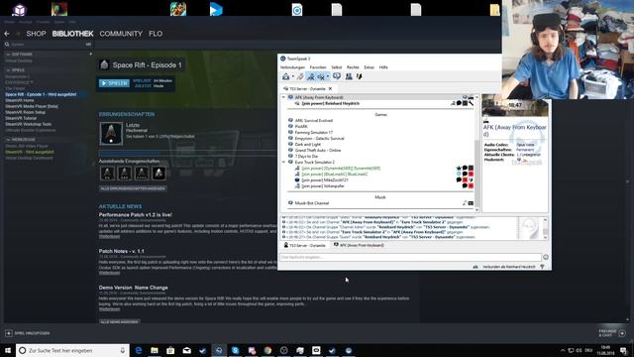Image resolution: width=634 pixels, height=357 pixels.
Task: Collapse the SOFTWARE category in Steam library
Action: tap(8, 55)
